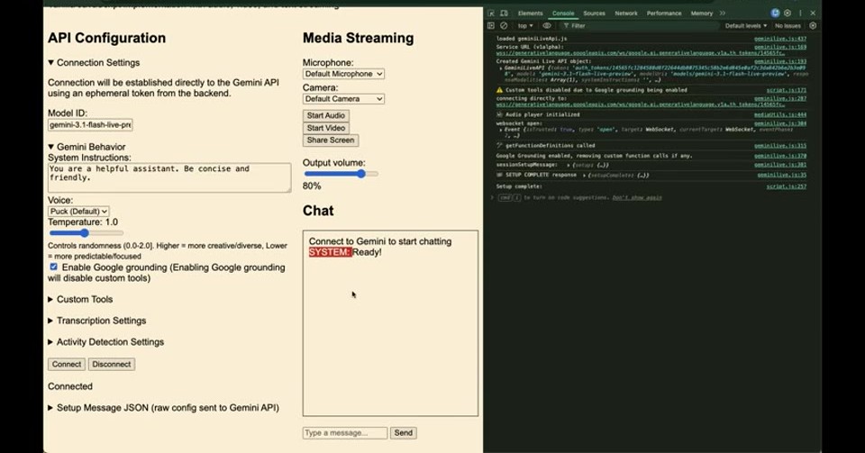This screenshot has height=453, width=865.
Task: Go to the Memory tab
Action: click(x=702, y=13)
